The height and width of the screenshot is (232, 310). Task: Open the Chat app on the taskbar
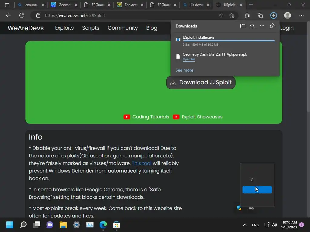[50, 225]
